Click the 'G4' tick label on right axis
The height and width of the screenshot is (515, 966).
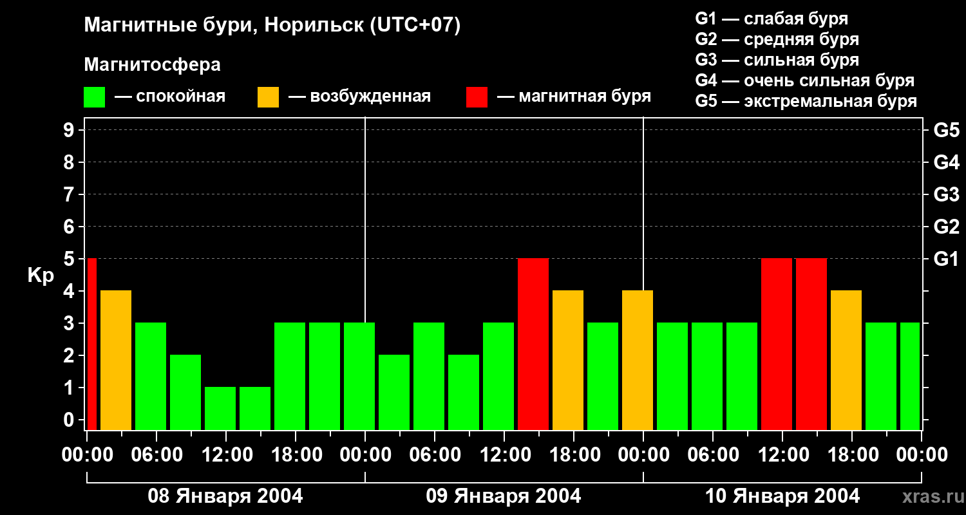[x=946, y=162]
